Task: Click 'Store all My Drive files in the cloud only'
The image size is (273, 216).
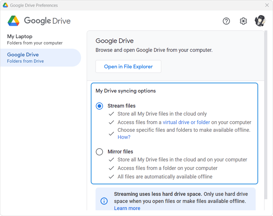Action: [162, 114]
